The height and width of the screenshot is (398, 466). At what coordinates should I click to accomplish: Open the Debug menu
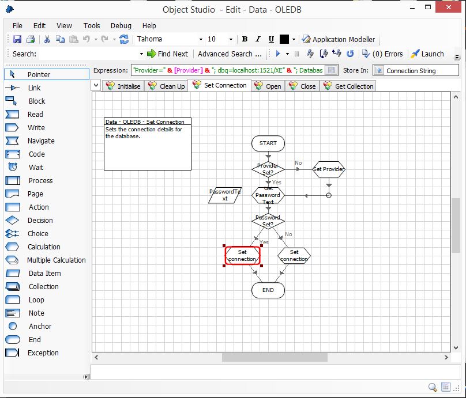(x=121, y=26)
